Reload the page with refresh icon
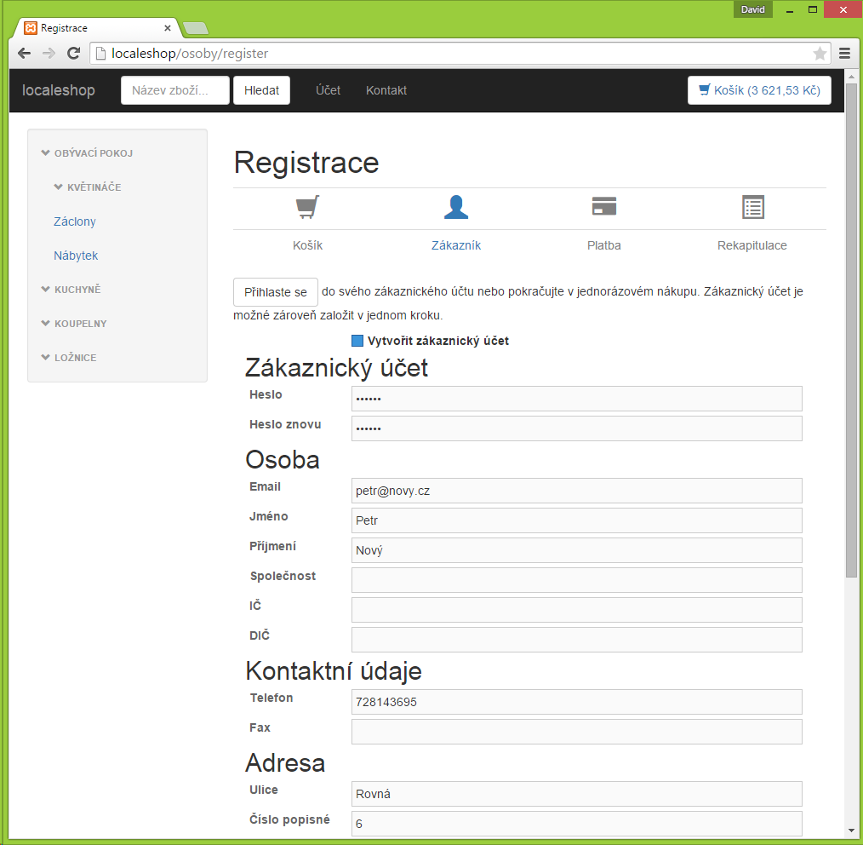The width and height of the screenshot is (863, 845). coord(74,54)
